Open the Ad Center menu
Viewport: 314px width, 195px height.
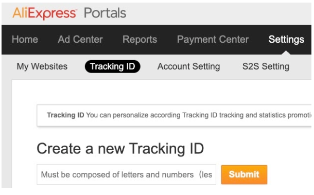coord(80,39)
